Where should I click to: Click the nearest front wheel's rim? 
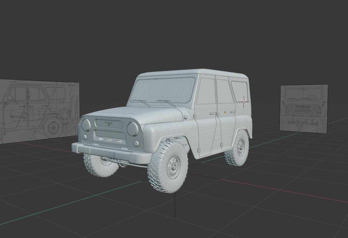[174, 168]
